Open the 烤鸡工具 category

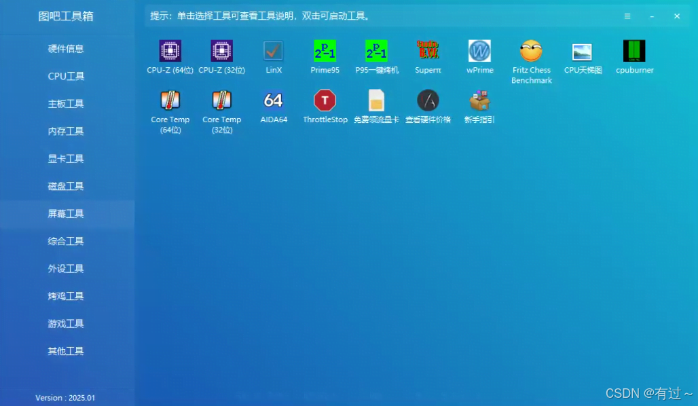[x=66, y=296]
